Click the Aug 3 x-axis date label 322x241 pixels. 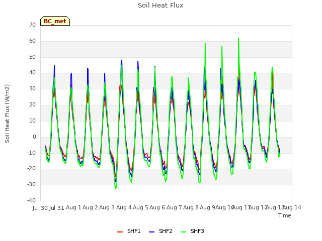click(107, 207)
